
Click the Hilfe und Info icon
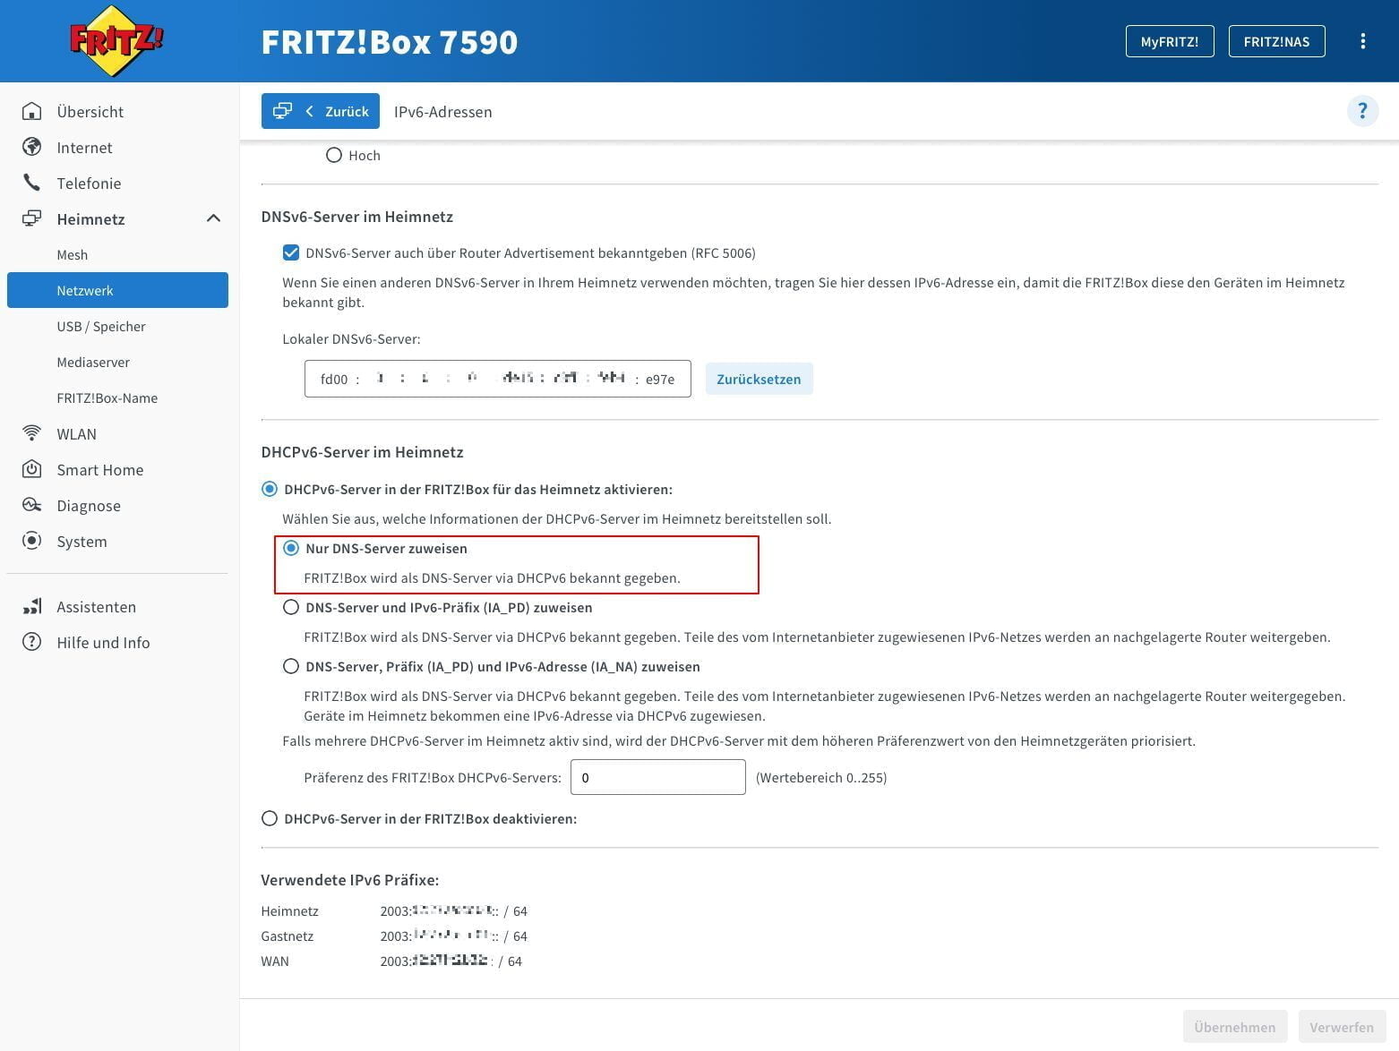(31, 642)
